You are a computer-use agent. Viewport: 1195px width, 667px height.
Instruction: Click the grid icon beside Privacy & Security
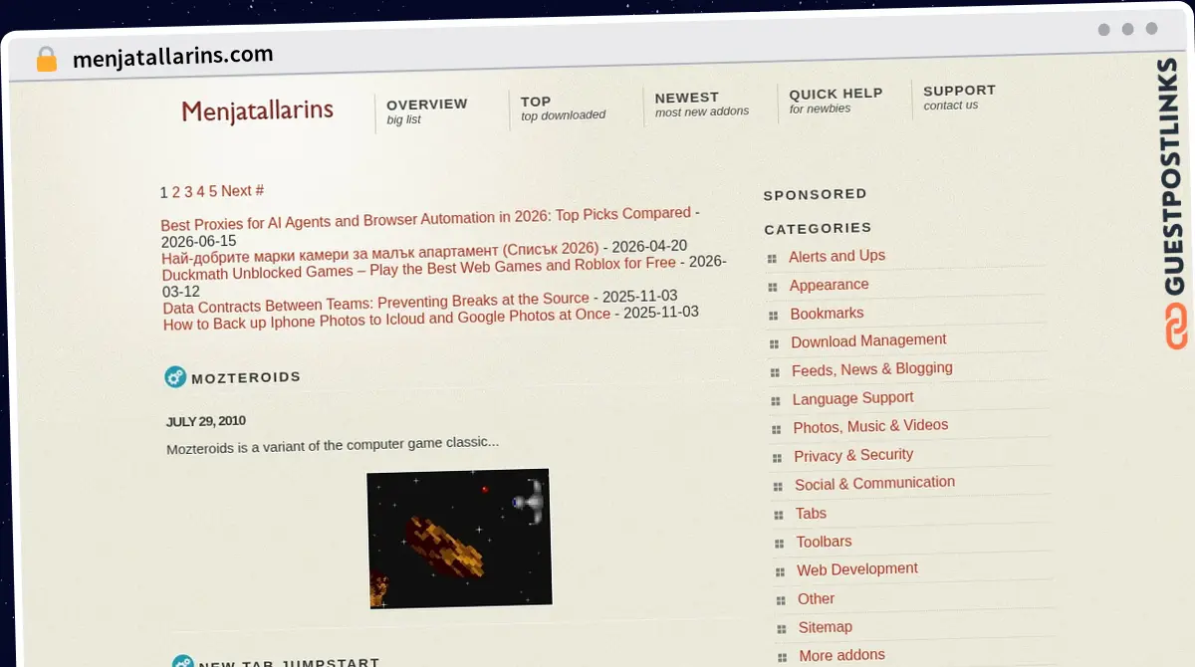(x=777, y=458)
